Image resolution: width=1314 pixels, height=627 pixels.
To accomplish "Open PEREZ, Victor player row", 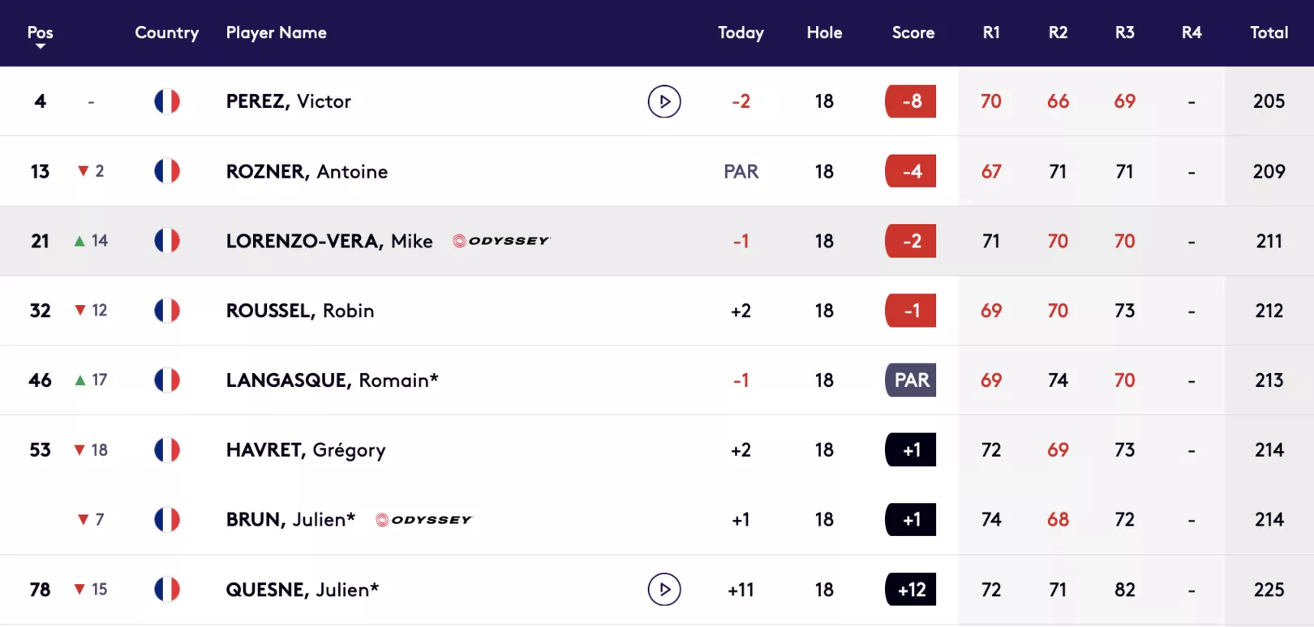I will [x=657, y=101].
